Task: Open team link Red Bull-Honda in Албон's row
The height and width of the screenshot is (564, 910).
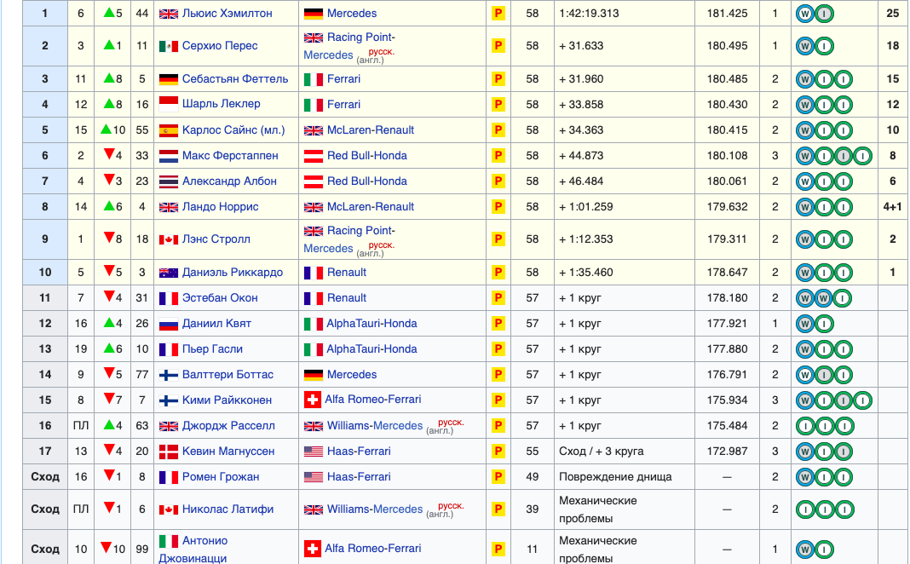Action: 366,181
